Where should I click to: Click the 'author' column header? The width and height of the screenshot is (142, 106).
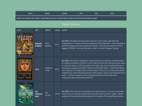48,30
